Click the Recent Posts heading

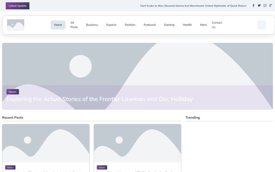pos(13,118)
